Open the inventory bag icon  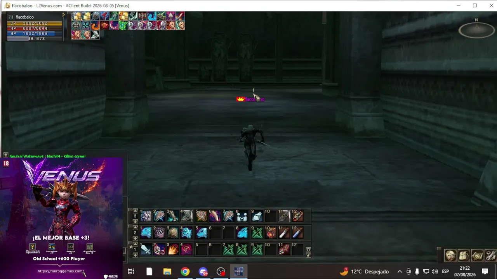(464, 256)
